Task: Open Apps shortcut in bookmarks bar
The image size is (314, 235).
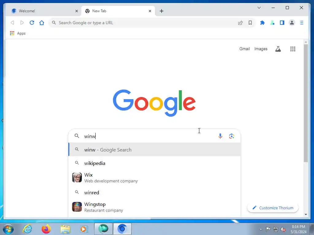Action: (x=18, y=33)
